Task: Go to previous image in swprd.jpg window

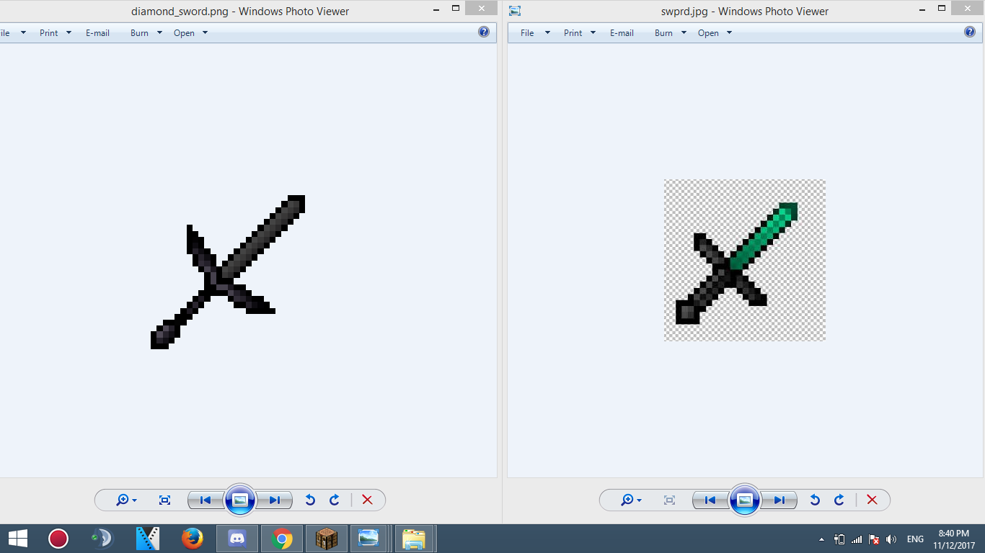Action: click(710, 500)
